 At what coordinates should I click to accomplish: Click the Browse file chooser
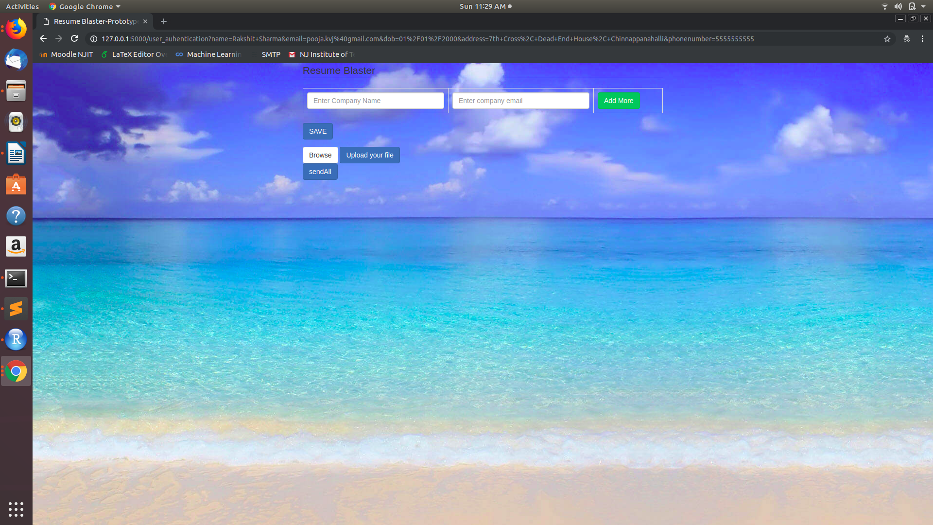point(320,155)
